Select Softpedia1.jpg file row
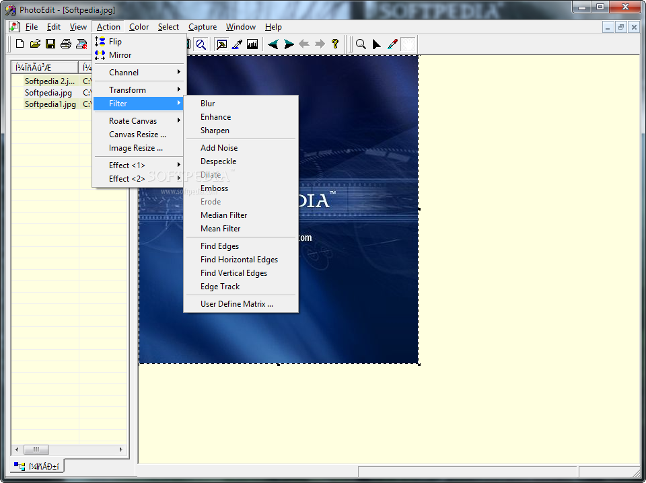646x483 pixels. [52, 104]
